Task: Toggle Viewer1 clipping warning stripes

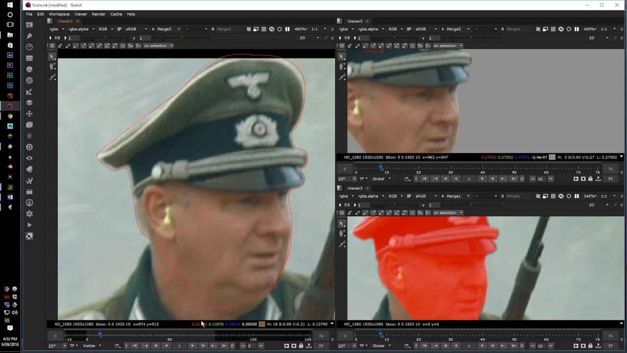Action: [x=248, y=29]
